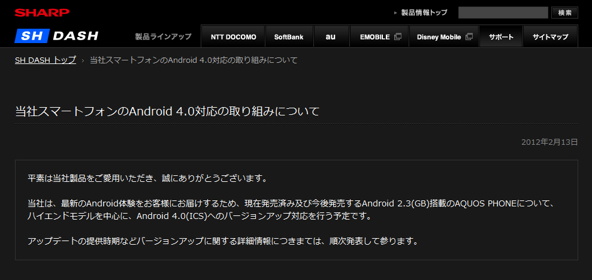
Task: Open the SoftBank tab
Action: point(289,36)
